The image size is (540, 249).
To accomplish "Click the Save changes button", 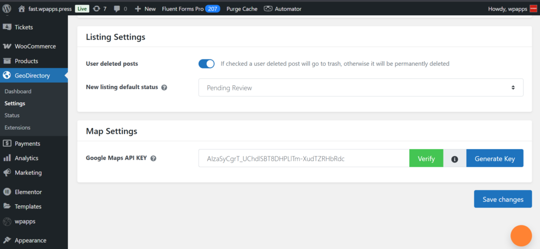I will pos(503,200).
